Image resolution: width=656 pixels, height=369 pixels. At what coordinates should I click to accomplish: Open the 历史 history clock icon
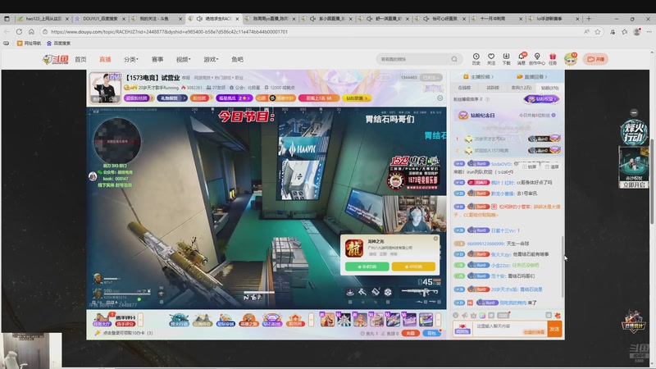pos(476,59)
